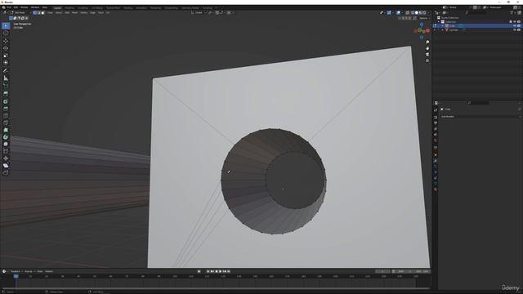Select the Measure ruler tool
The width and height of the screenshot is (523, 294).
click(6, 78)
